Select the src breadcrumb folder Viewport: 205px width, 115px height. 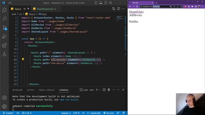[x=20, y=14]
